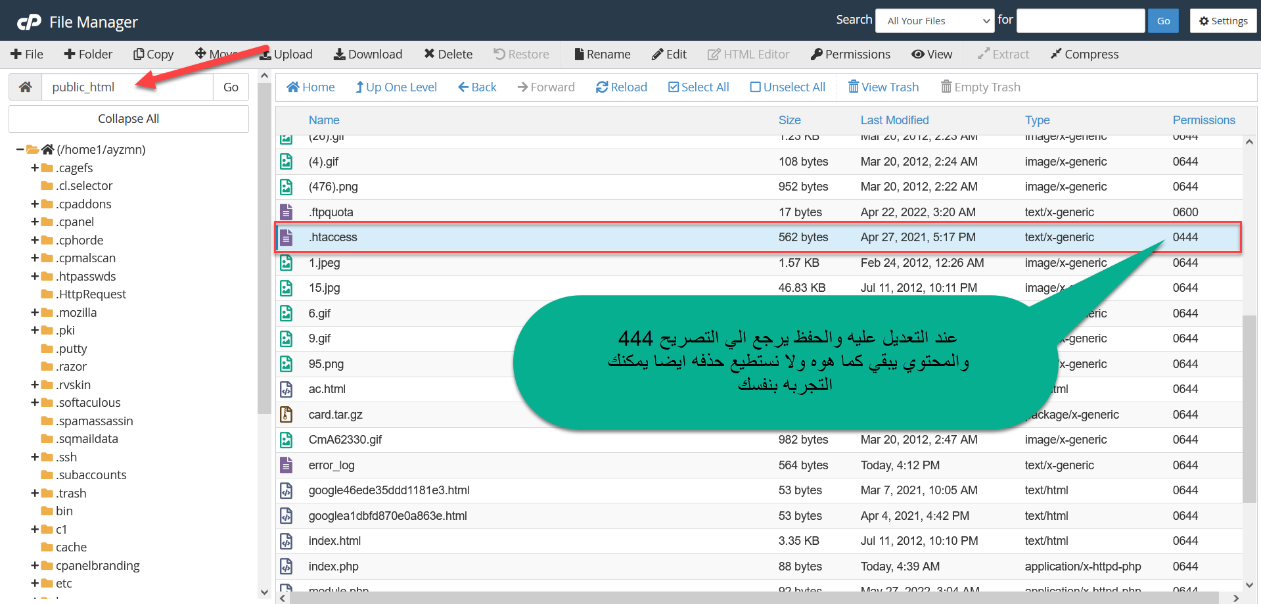
Task: Click the Rename toolbar icon
Action: pyautogui.click(x=579, y=55)
